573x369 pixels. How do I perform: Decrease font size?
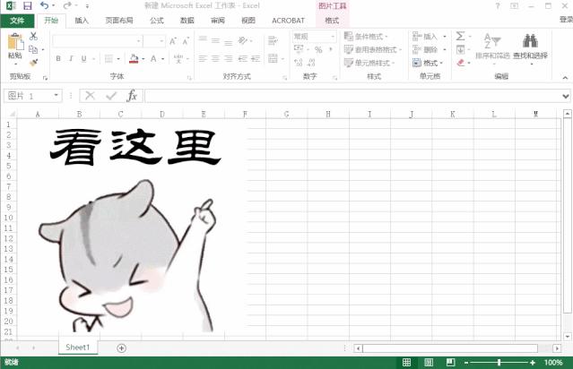point(186,41)
